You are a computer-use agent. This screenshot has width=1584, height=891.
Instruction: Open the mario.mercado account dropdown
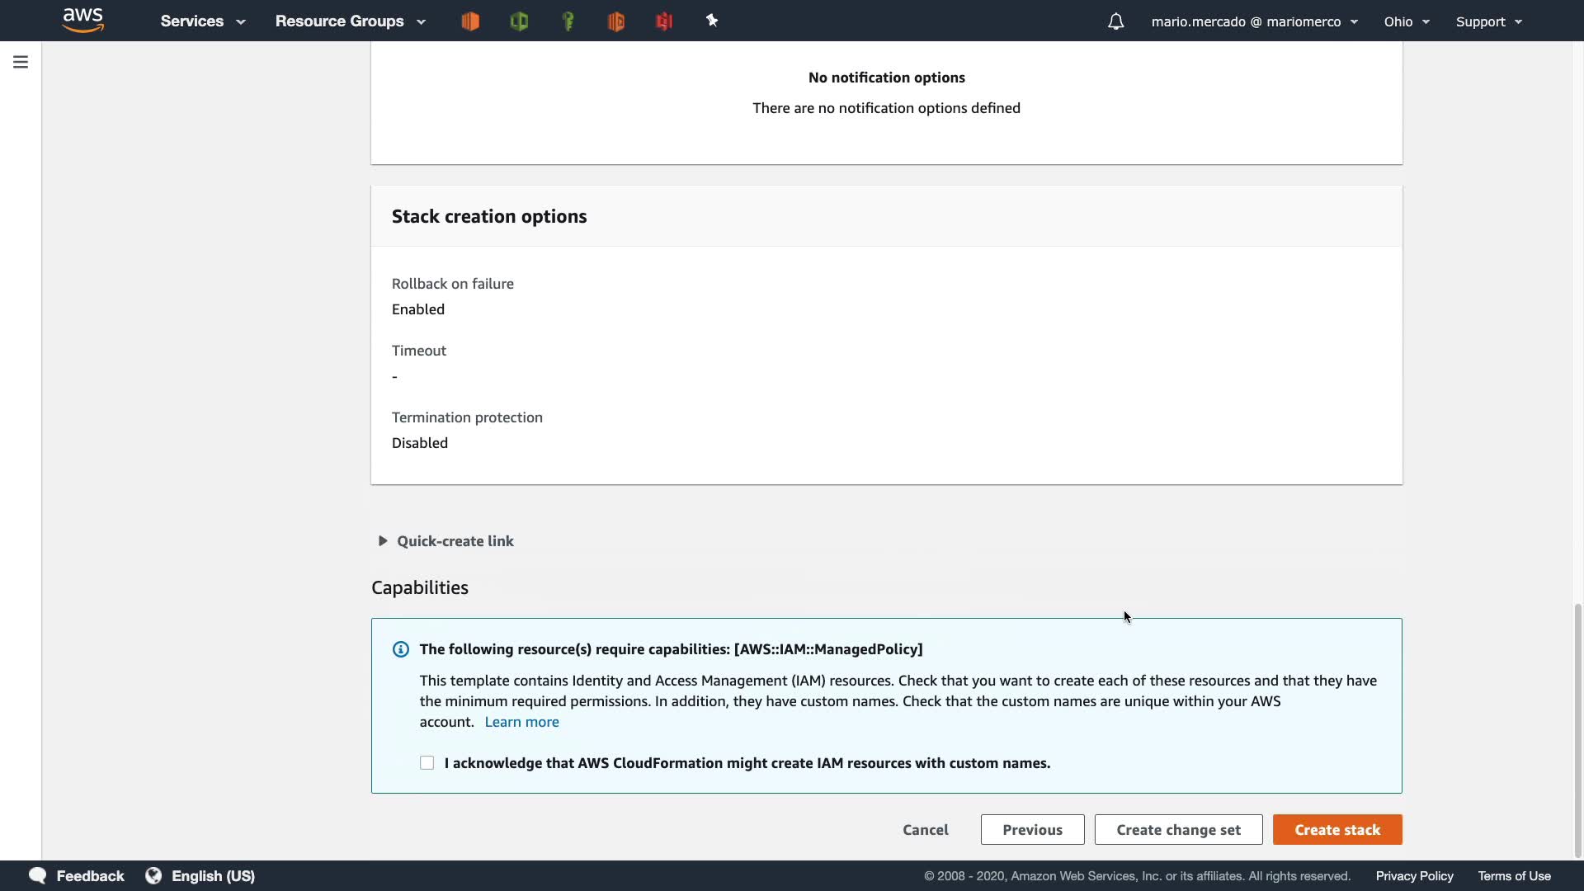point(1254,21)
